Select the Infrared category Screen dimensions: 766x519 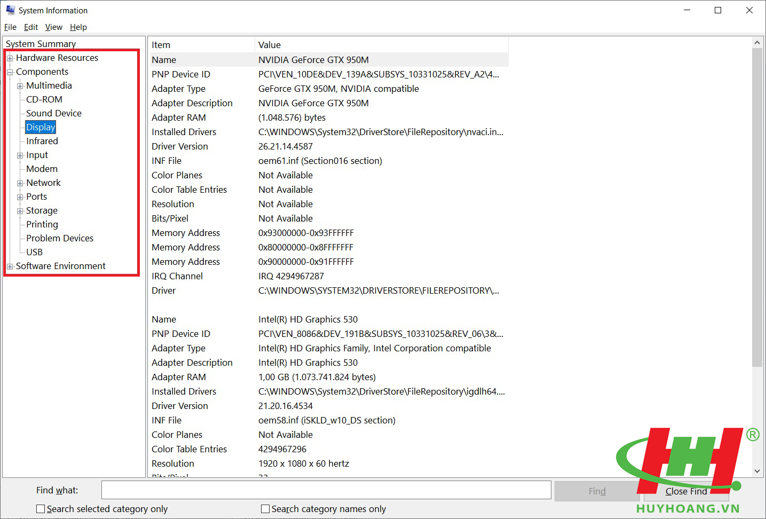click(x=42, y=141)
